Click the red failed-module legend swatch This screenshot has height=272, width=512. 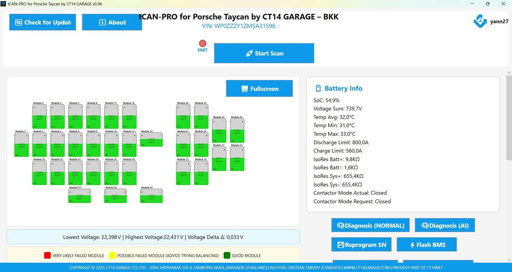(x=47, y=255)
